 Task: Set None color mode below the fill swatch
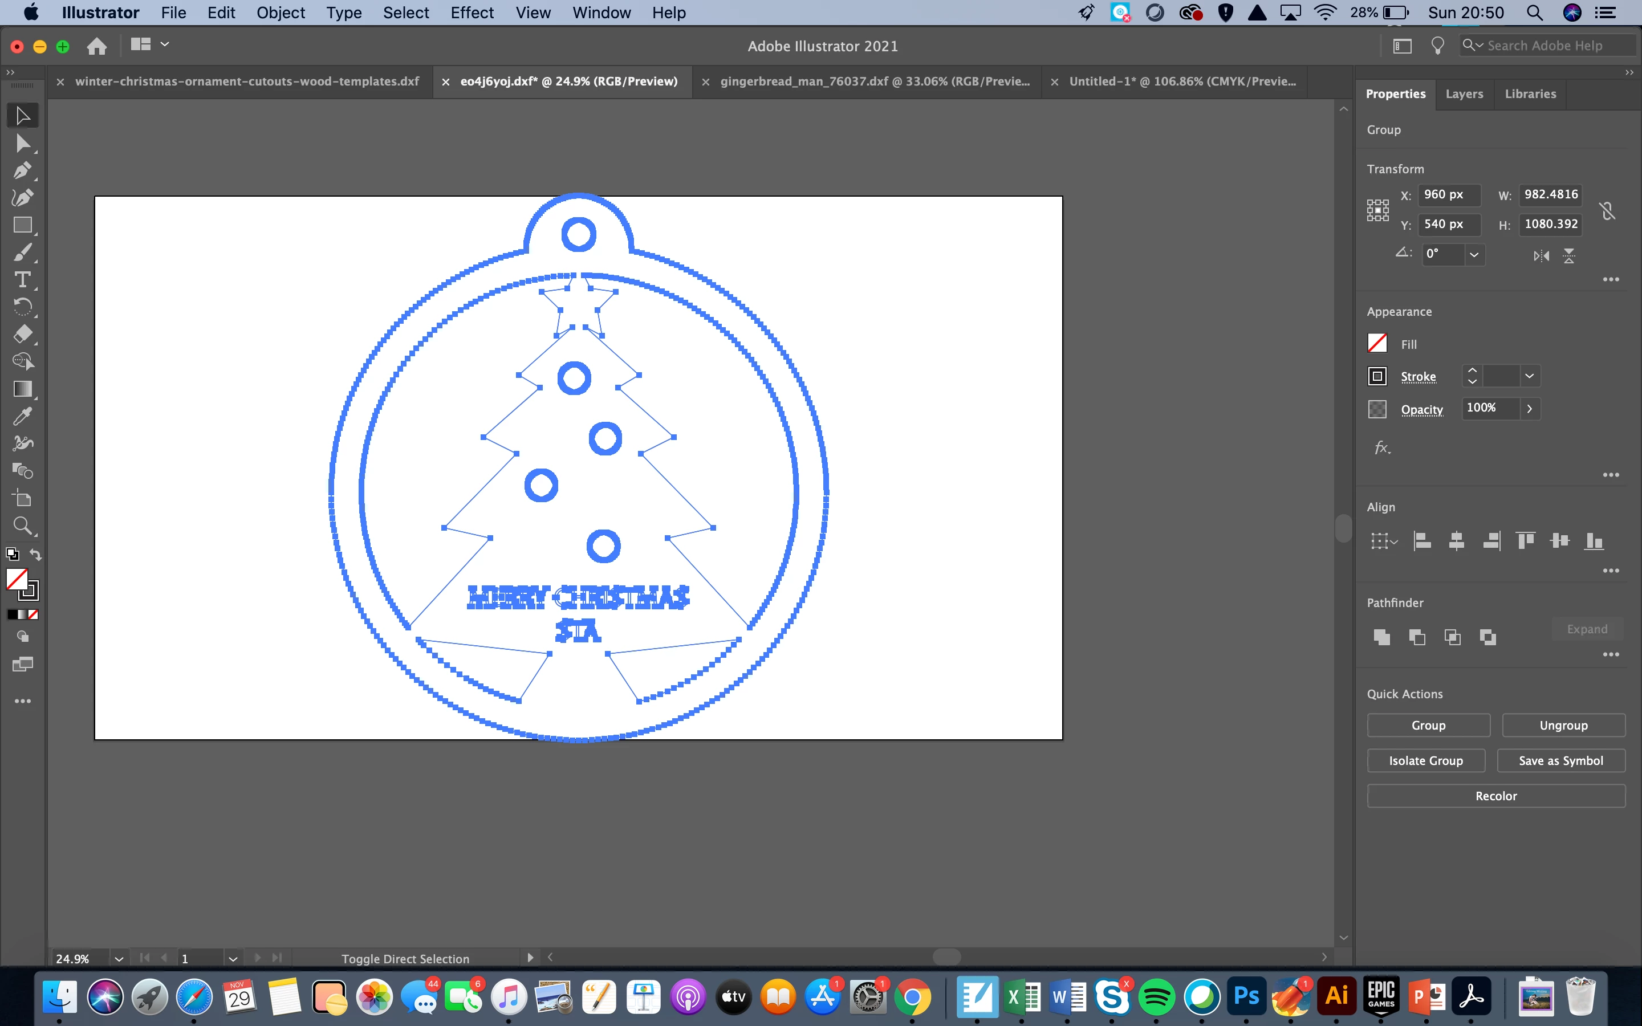[33, 614]
